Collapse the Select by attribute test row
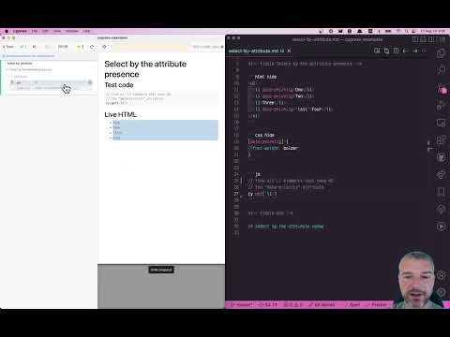The image size is (450, 337). (30, 69)
